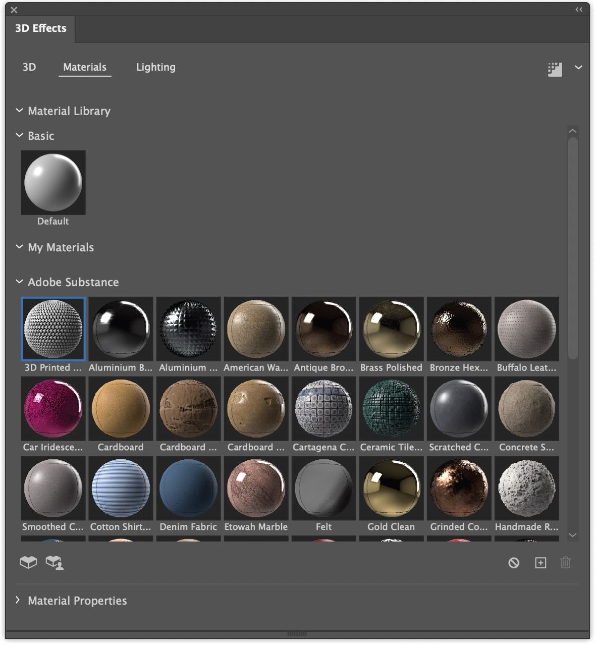Image resolution: width=595 pixels, height=646 pixels.
Task: Click the add your own materials icon
Action: click(55, 562)
